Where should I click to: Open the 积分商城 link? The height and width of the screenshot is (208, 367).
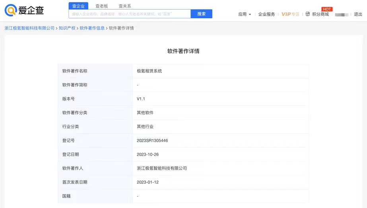tap(320, 14)
